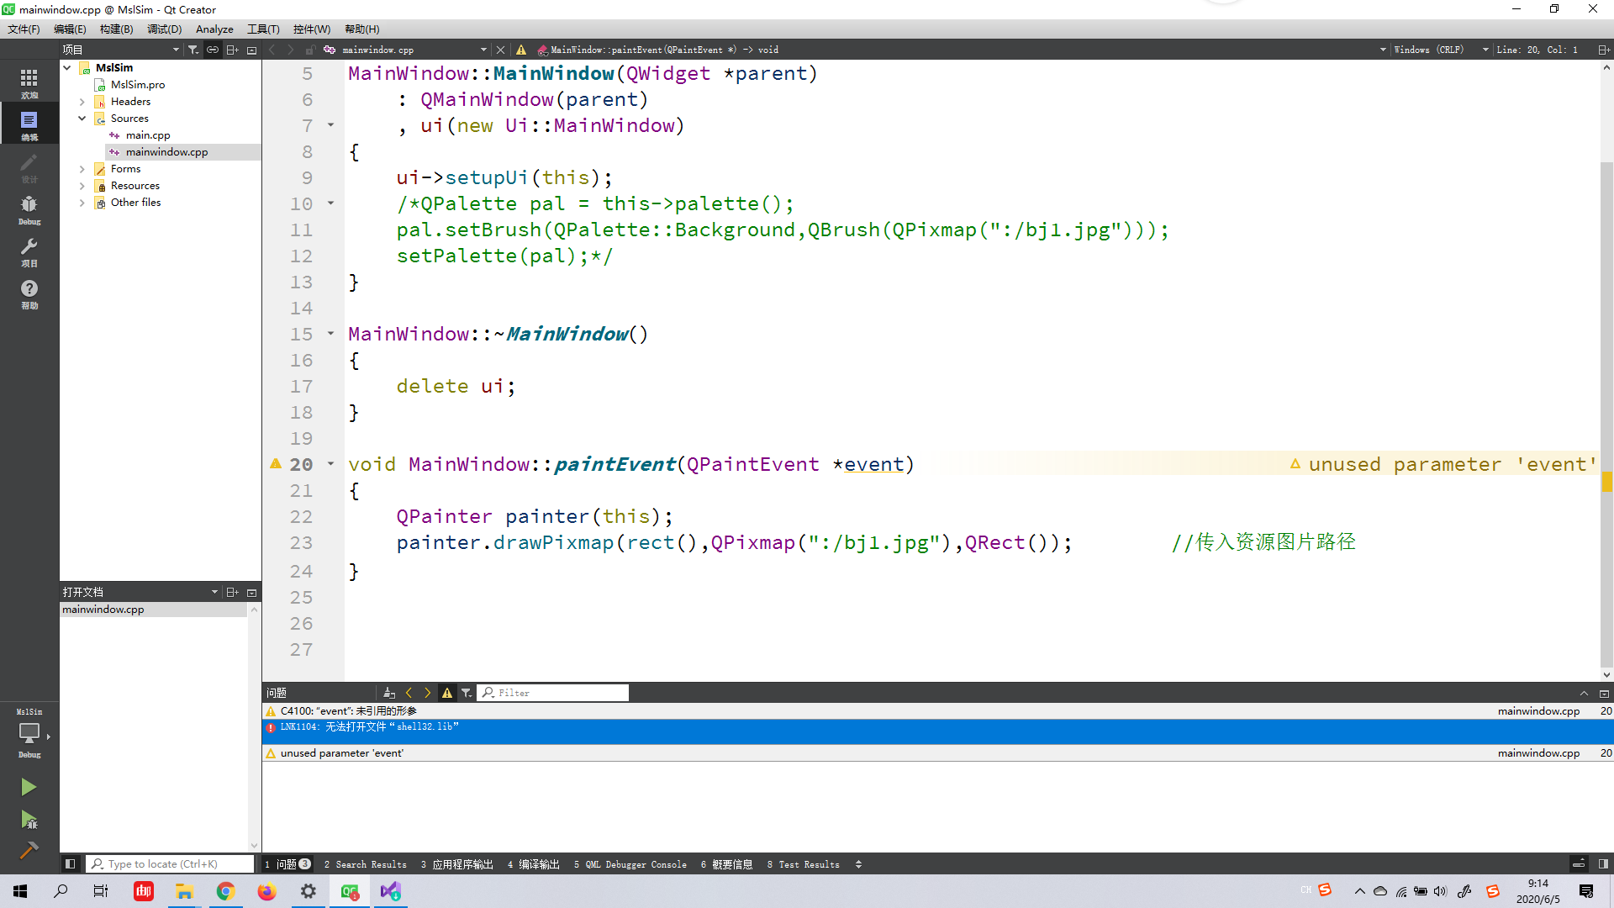
Task: Expand the Headers folder in project tree
Action: 82,102
